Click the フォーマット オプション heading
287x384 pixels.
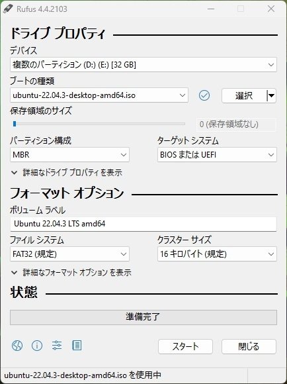pos(67,193)
